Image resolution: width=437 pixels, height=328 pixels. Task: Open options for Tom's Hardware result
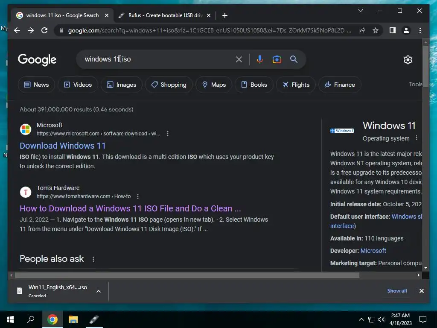click(x=138, y=196)
